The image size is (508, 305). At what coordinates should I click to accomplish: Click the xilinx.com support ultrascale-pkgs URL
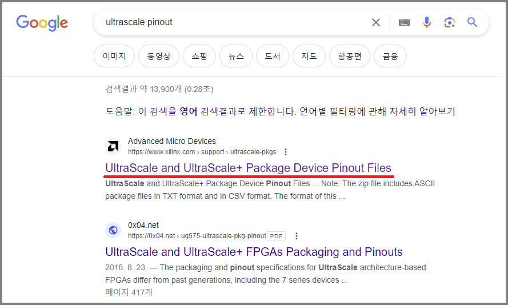[x=202, y=152]
